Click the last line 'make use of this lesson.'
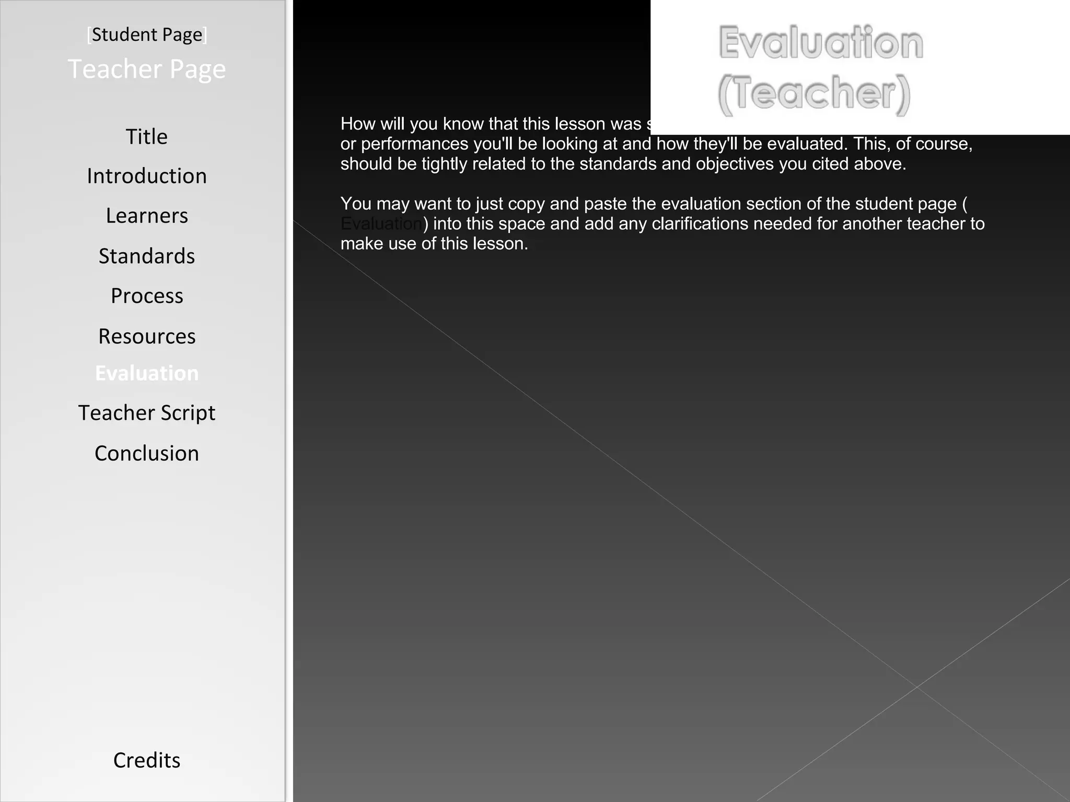Image resolution: width=1070 pixels, height=802 pixels. coord(434,244)
